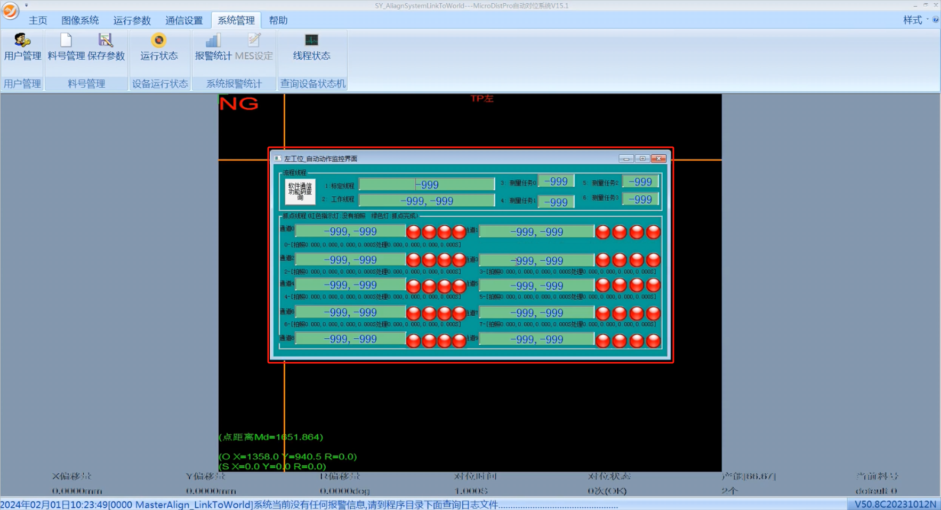Open 用户管理 user management icon
This screenshot has width=941, height=510.
tap(22, 41)
